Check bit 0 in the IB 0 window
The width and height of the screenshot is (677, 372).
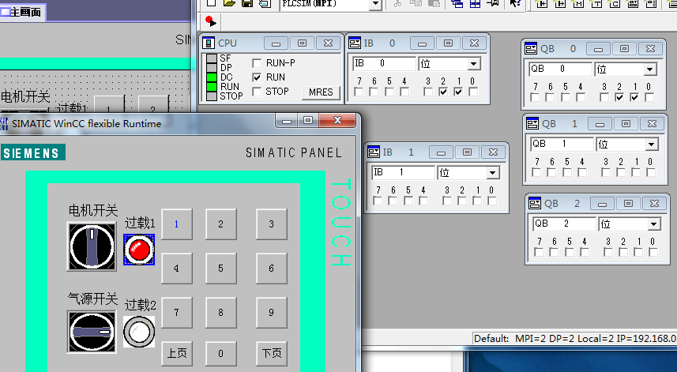473,92
